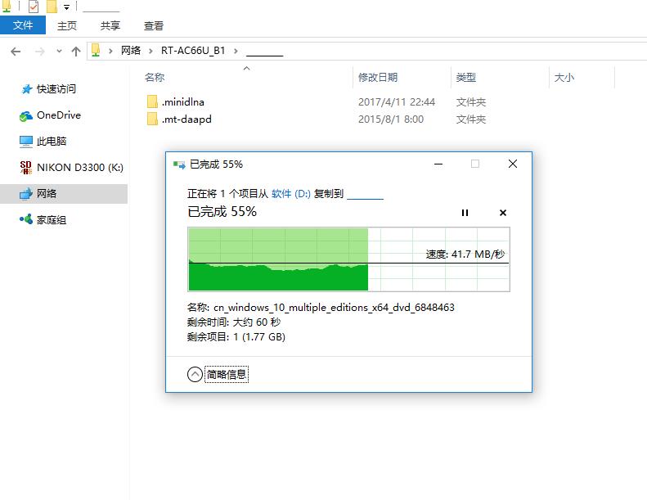Expand the quick access toolbar customize arrow
The image size is (647, 500).
tap(66, 7)
